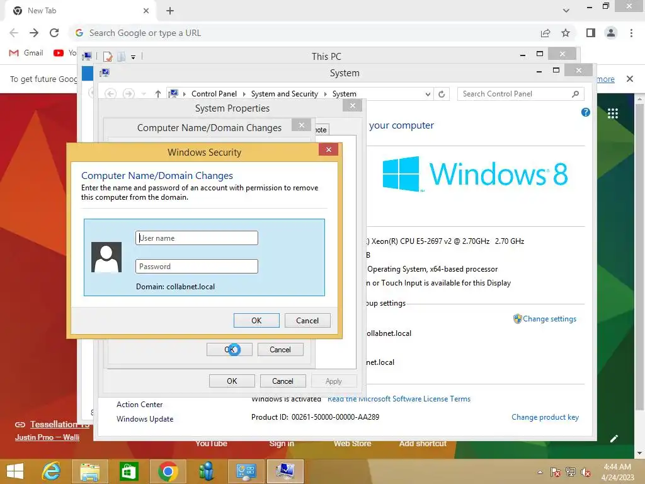
Task: Click Cancel button in System Properties dialog
Action: pos(283,381)
